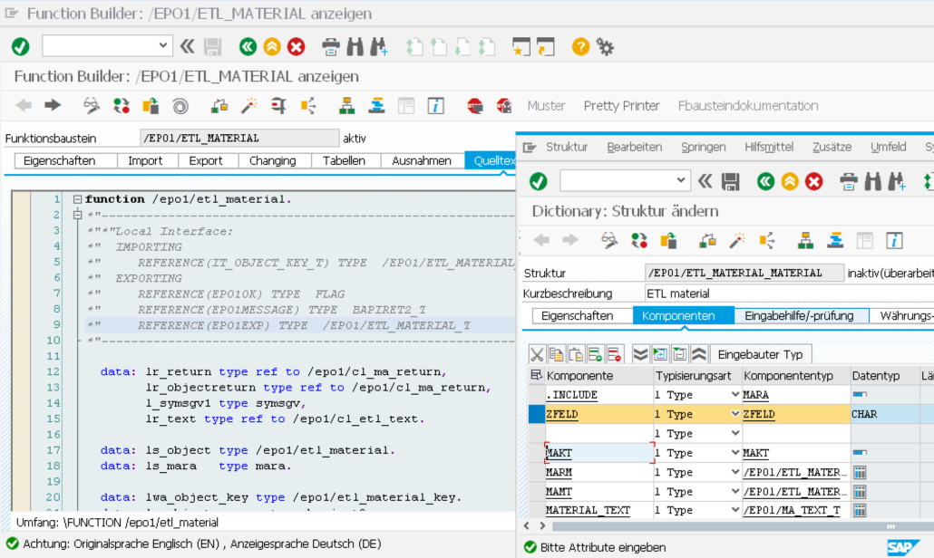Click table type icon in MARM row
This screenshot has width=934, height=558.
859,472
